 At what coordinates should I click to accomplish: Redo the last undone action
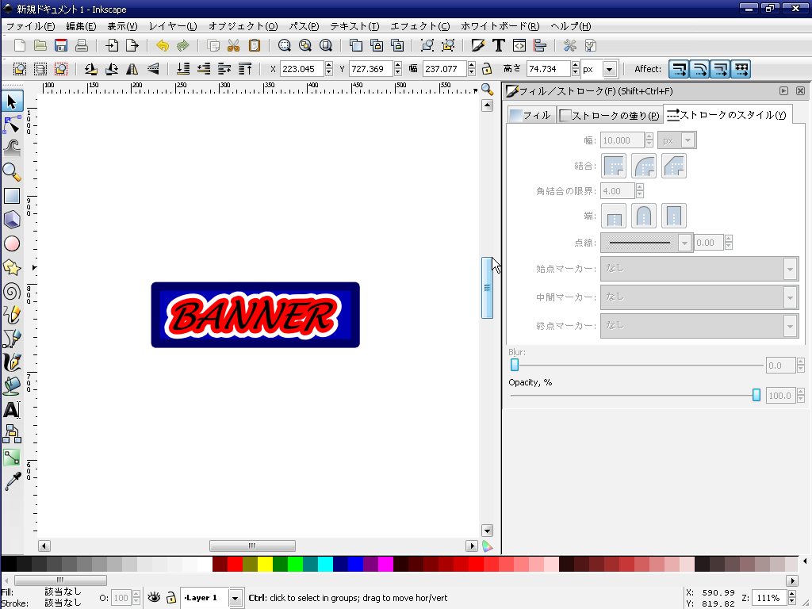coord(183,45)
